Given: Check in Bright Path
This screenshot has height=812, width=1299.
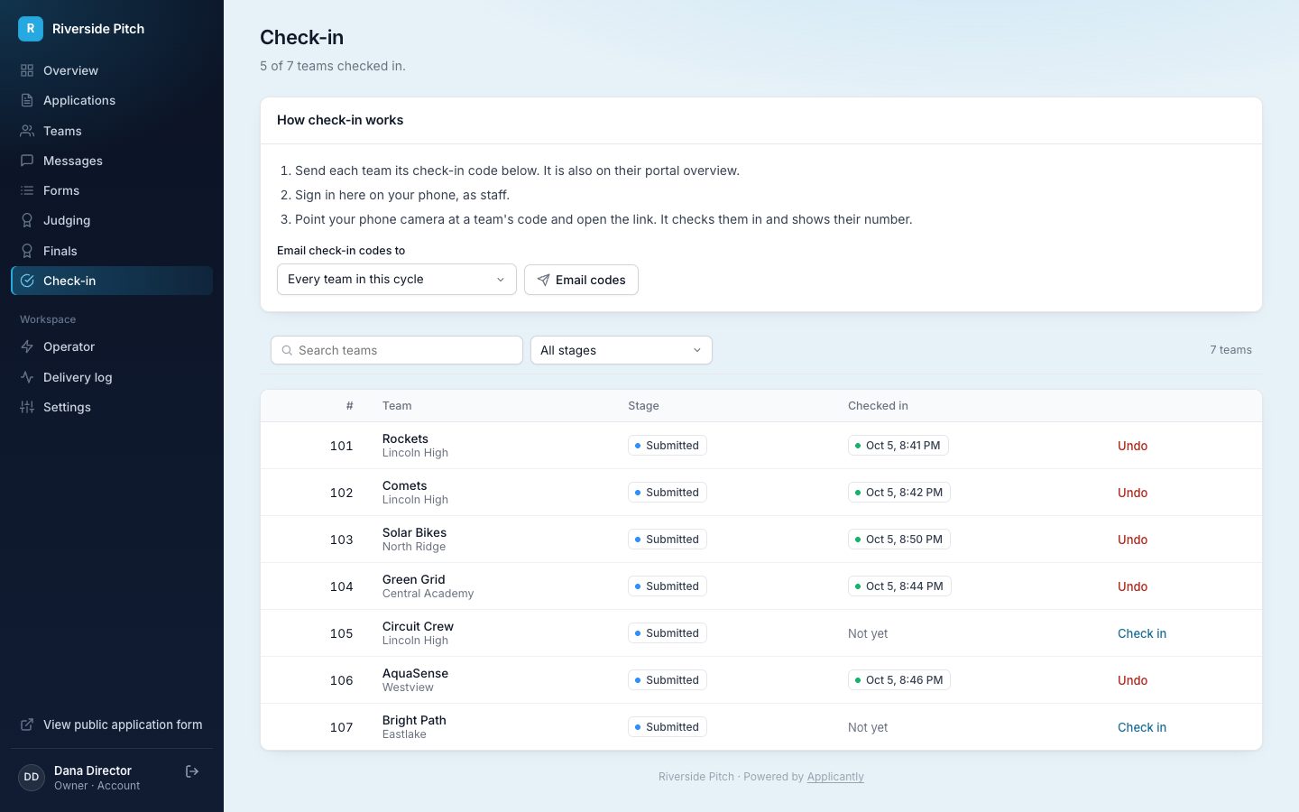Looking at the screenshot, I should coord(1142,727).
